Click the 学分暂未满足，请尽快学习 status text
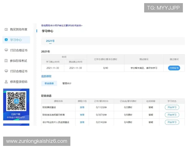 tap(144, 68)
